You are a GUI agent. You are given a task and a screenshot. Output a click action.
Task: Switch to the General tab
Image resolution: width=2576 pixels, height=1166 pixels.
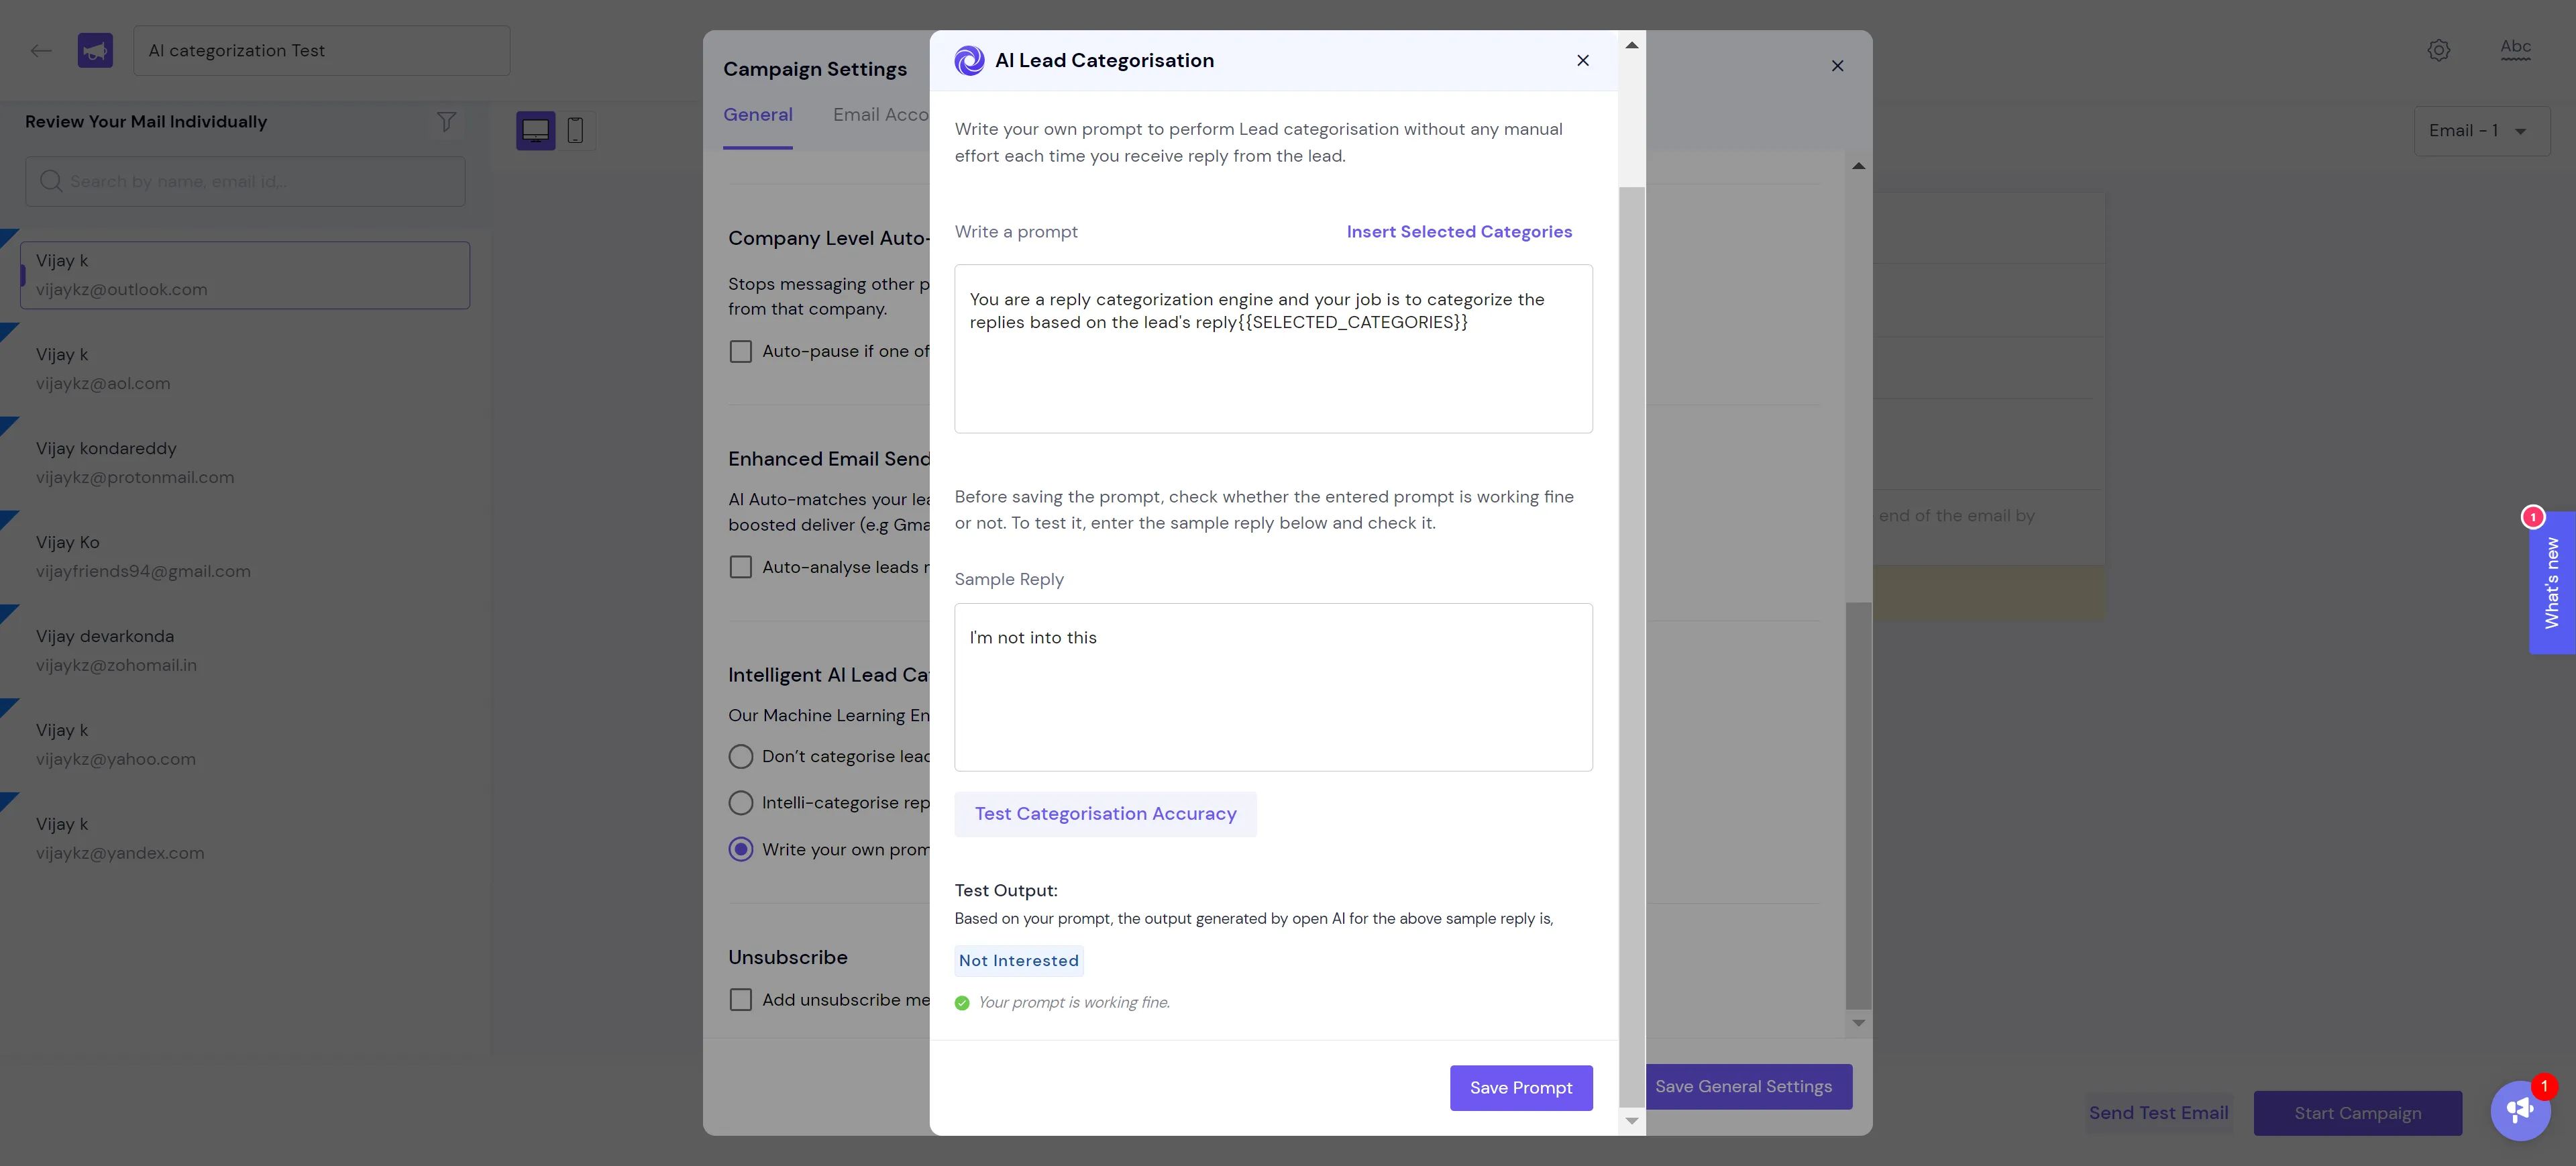[x=757, y=115]
